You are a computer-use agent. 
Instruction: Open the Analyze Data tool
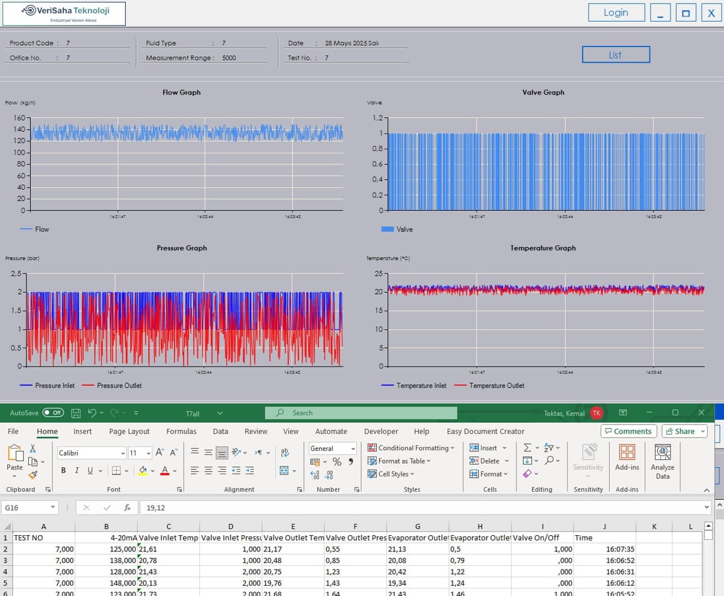coord(662,461)
